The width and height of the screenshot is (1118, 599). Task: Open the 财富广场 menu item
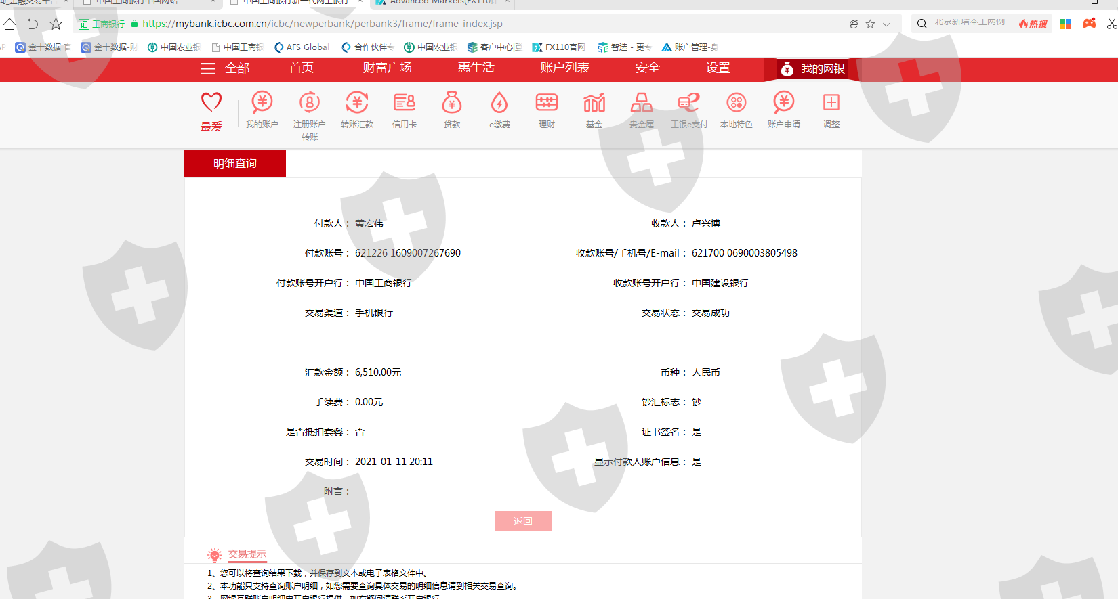tap(387, 68)
